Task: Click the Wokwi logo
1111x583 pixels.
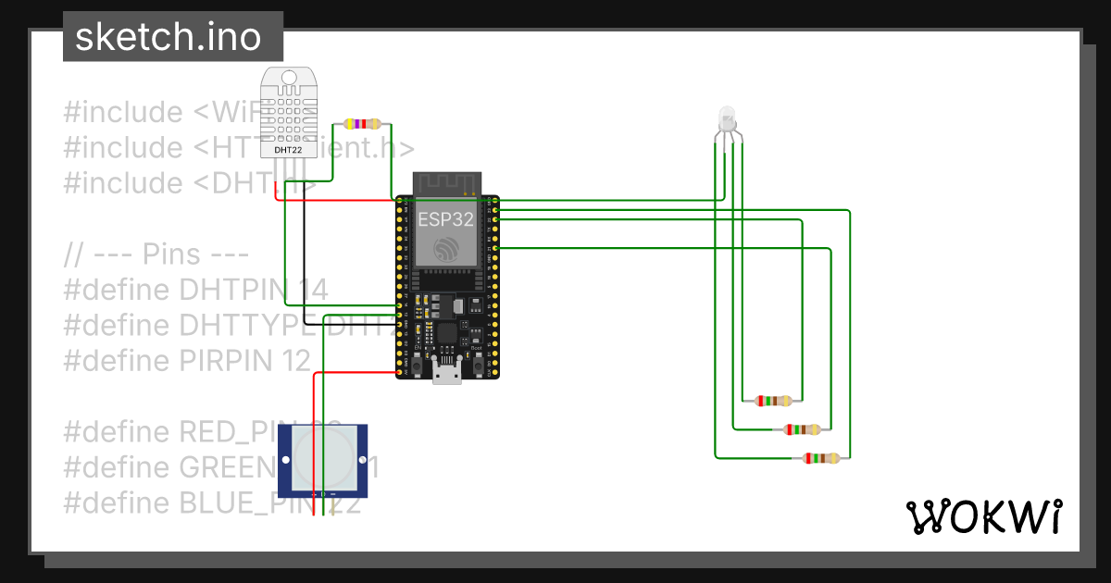Action: coord(983,517)
